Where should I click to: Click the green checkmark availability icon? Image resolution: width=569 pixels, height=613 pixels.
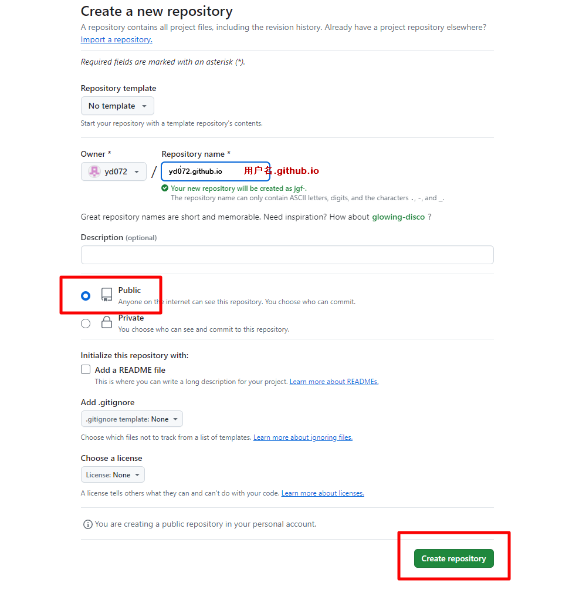click(x=165, y=188)
